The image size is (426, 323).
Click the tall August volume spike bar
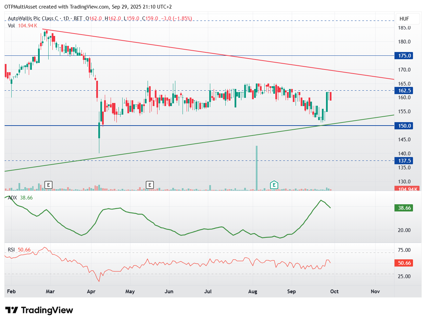click(256, 168)
